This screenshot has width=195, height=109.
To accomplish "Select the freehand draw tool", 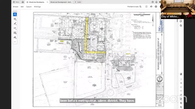I will tap(15, 28).
